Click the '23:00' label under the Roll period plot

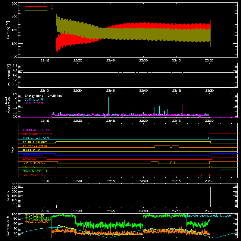[144, 91]
